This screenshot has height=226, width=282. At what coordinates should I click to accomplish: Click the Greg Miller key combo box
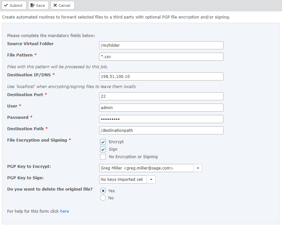146,168
